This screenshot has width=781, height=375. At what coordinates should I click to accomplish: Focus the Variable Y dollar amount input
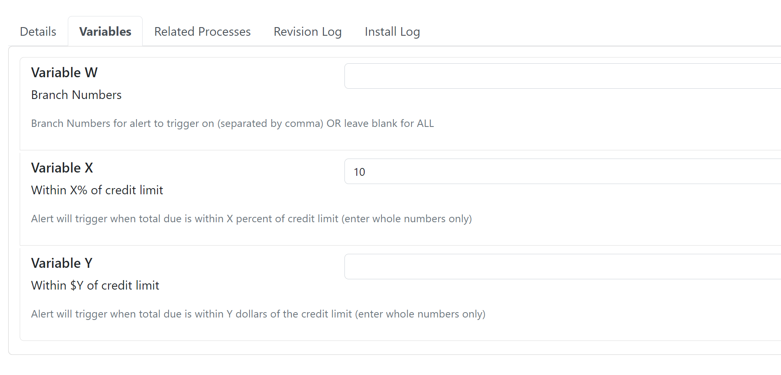(563, 267)
